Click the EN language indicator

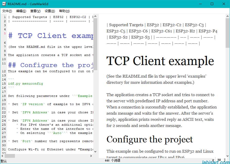219,160
